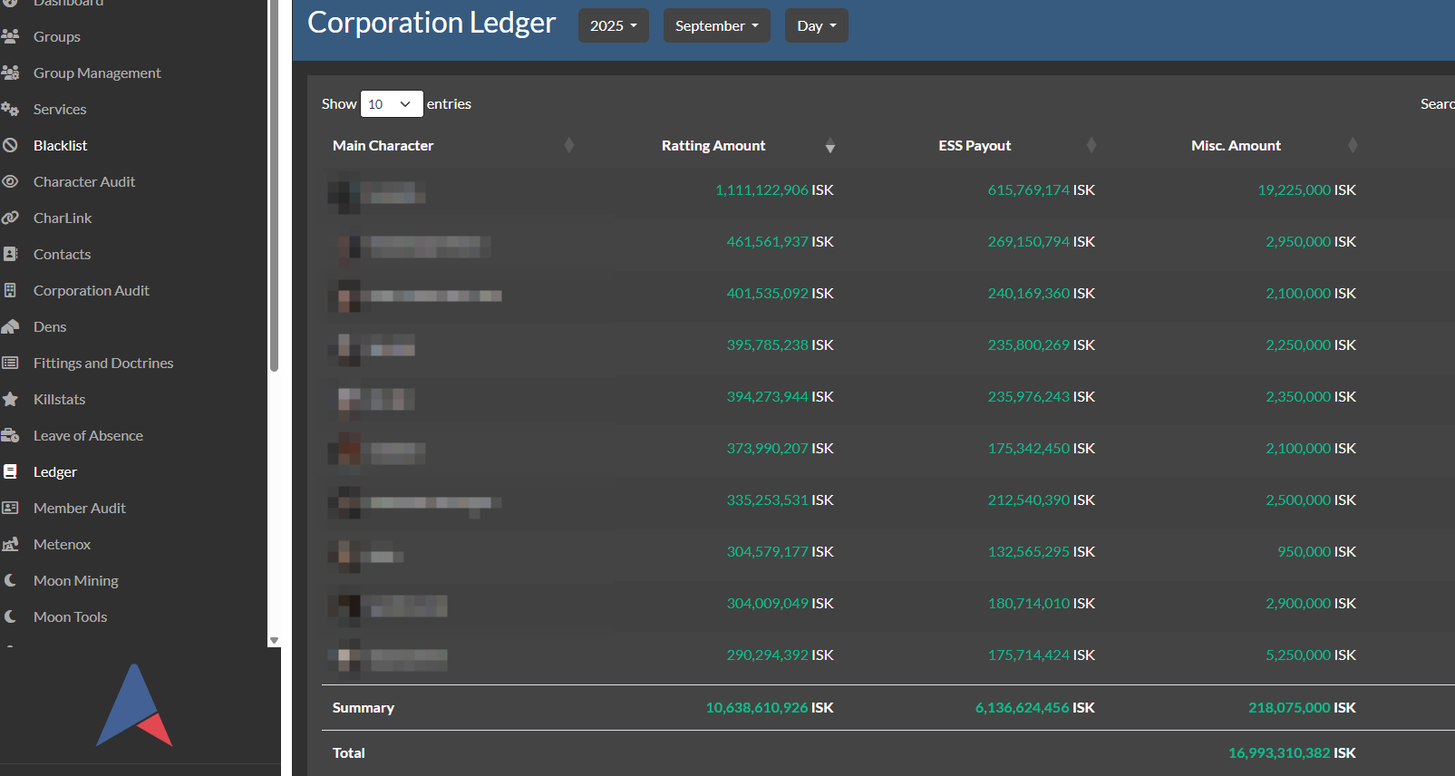Click the Alliance Auth logo at bottom
Viewport: 1455px width, 776px height.
(x=134, y=707)
